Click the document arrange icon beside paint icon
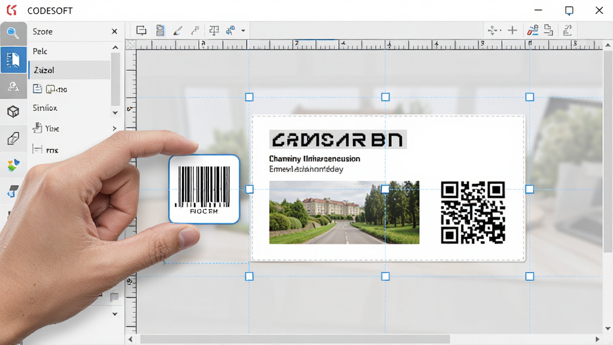613x345 pixels. point(548,30)
